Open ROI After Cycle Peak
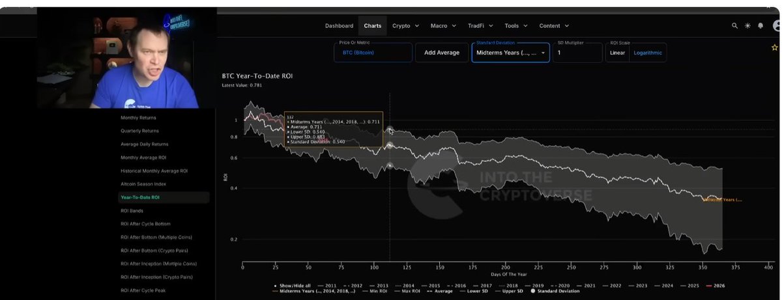782x300 pixels. [x=143, y=290]
